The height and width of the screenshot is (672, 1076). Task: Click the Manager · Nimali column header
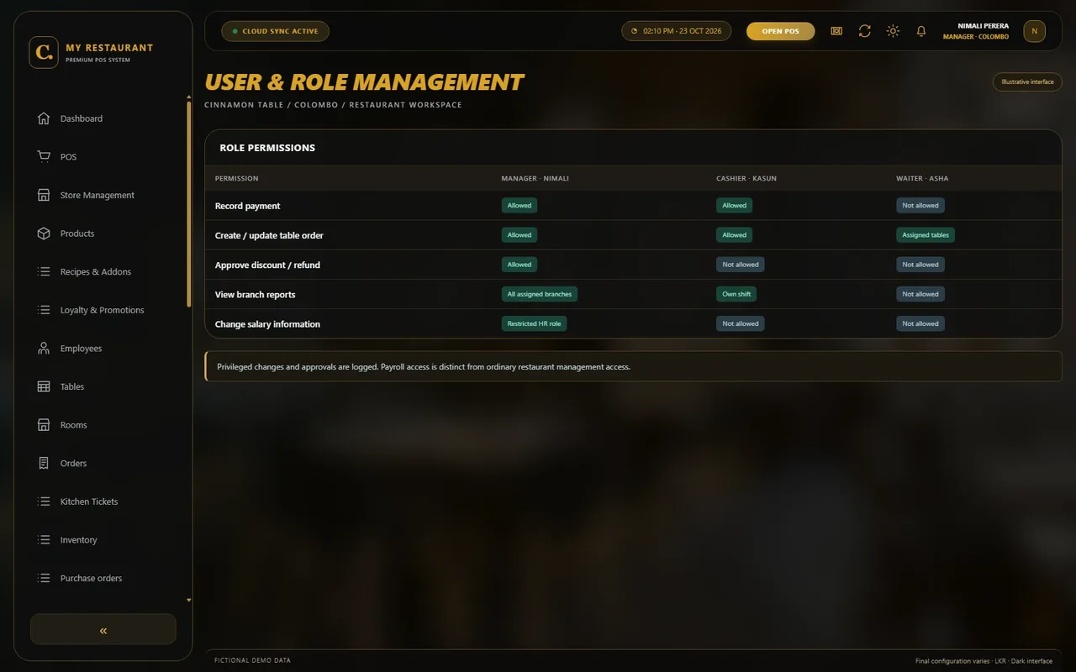click(x=535, y=178)
